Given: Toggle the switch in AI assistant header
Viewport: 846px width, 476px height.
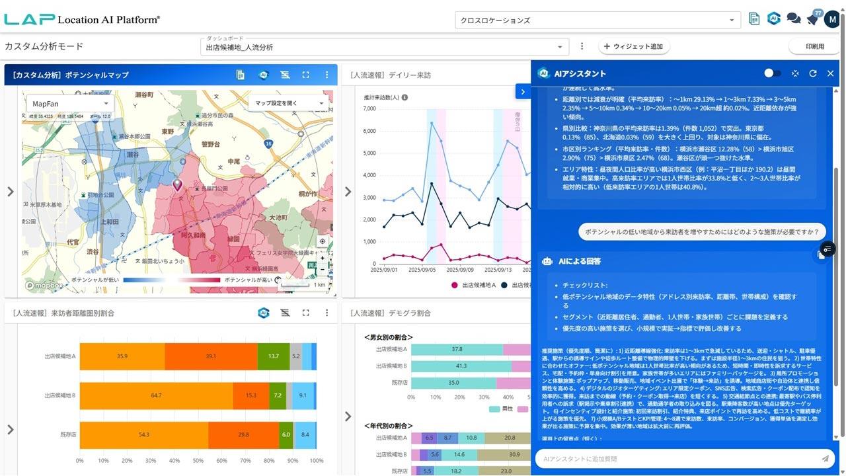Looking at the screenshot, I should click(772, 73).
